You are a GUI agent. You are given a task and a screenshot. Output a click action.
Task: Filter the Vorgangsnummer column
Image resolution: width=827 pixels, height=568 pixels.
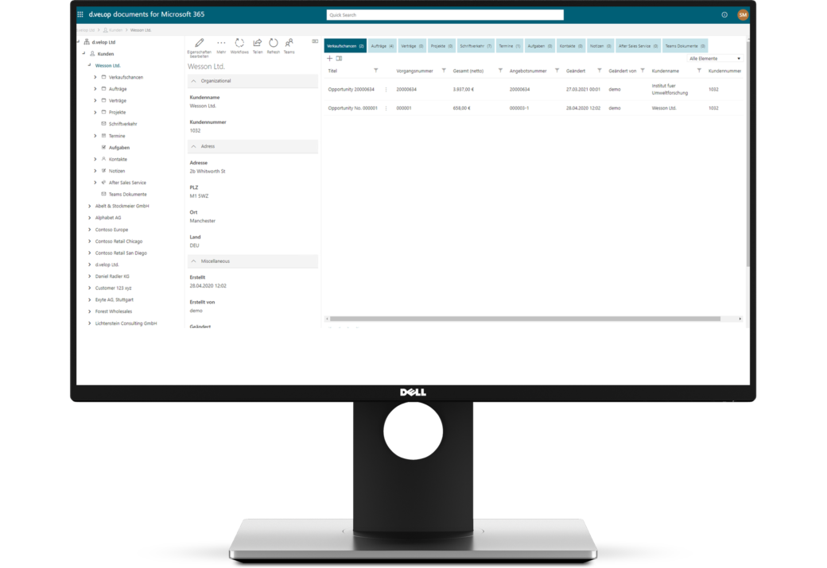444,71
